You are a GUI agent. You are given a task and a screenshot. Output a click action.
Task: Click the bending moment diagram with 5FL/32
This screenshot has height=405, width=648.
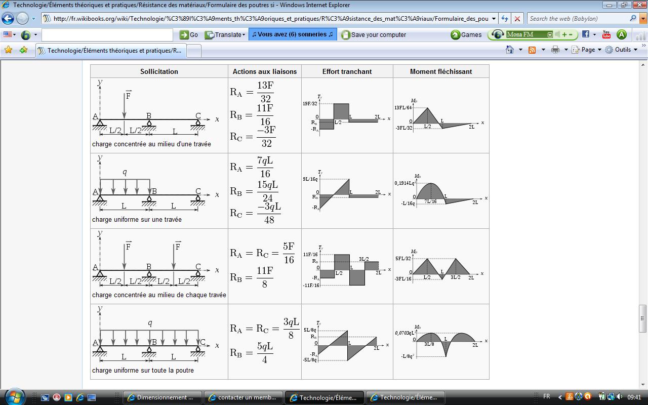(440, 266)
